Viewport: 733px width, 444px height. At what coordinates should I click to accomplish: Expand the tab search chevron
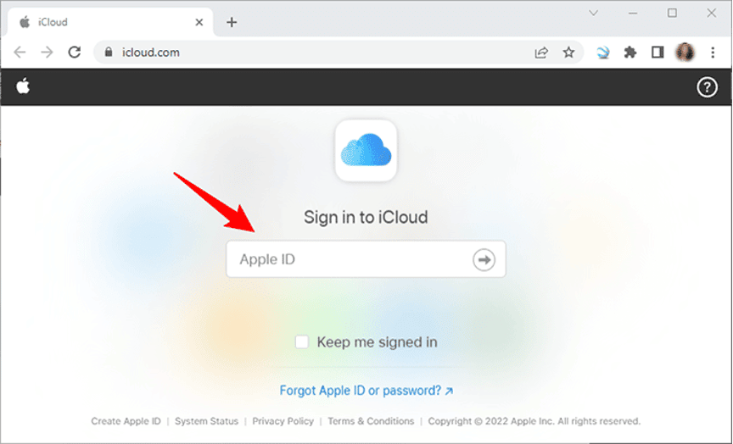(x=594, y=14)
